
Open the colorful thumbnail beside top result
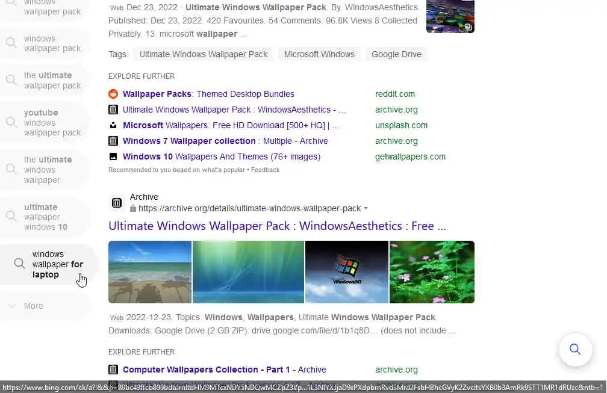tap(450, 16)
